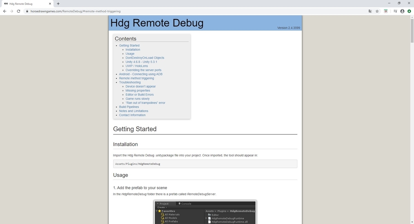The height and width of the screenshot is (224, 414).
Task: Click the RemoteDebugServer prefab name text
Action: coord(201,194)
